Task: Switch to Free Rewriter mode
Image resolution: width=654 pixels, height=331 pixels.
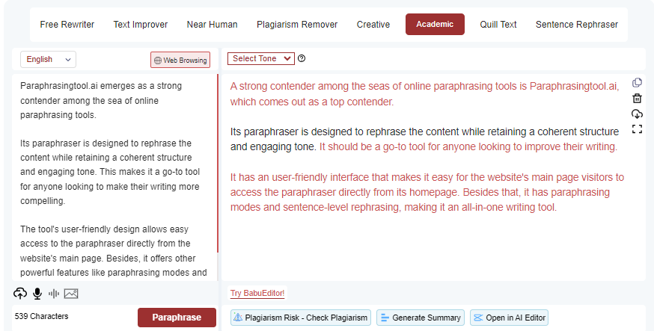Action: 67,25
